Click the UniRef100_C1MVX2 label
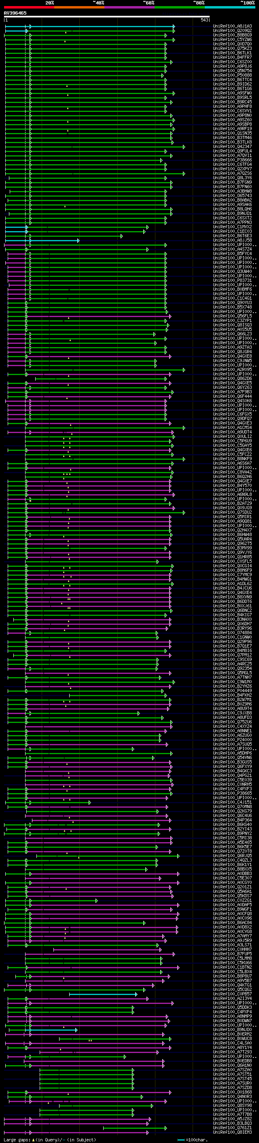Viewport: 259px width, 1143px height. [x=232, y=227]
